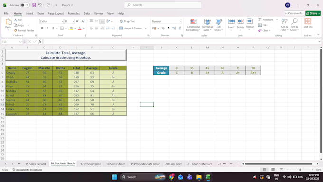Open the General number format dropdown
The width and height of the screenshot is (323, 182).
click(180, 21)
